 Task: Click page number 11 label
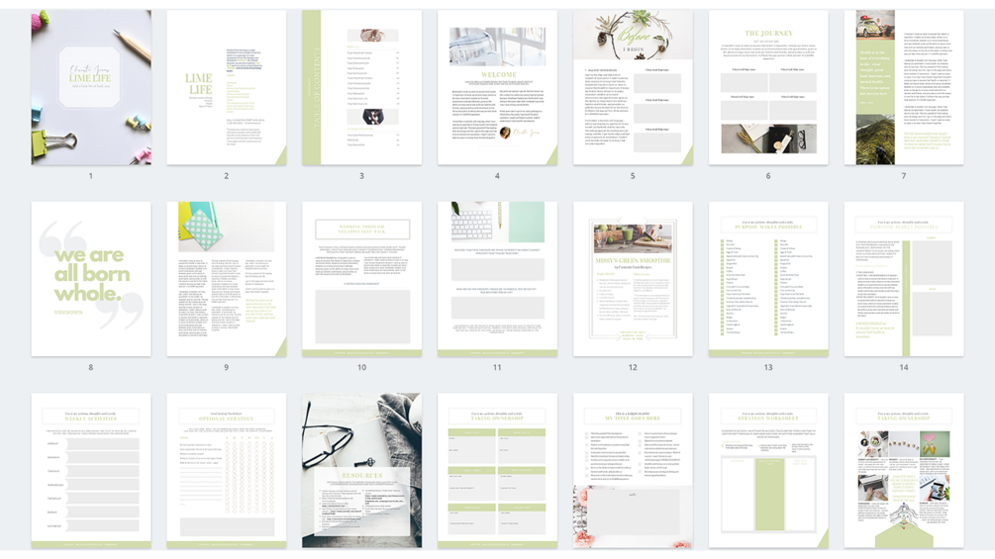pos(497,367)
